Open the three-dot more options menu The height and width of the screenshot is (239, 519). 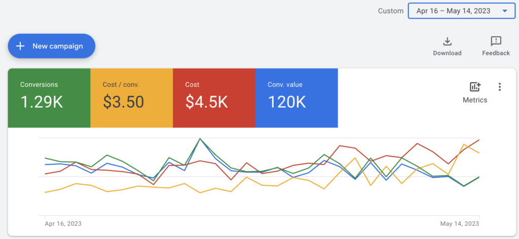[x=500, y=87]
